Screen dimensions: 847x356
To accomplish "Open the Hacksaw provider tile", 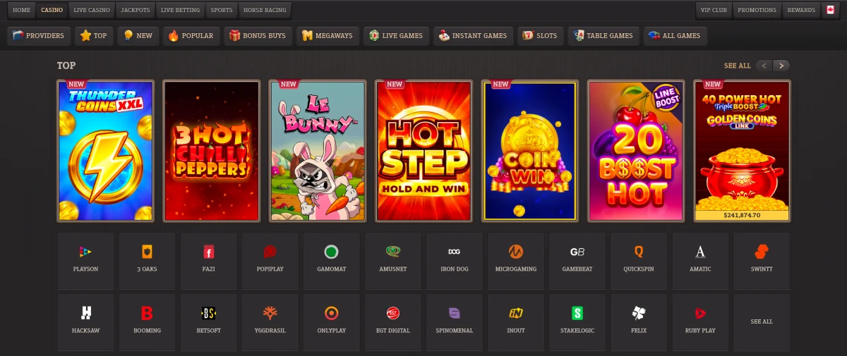I will (x=85, y=322).
